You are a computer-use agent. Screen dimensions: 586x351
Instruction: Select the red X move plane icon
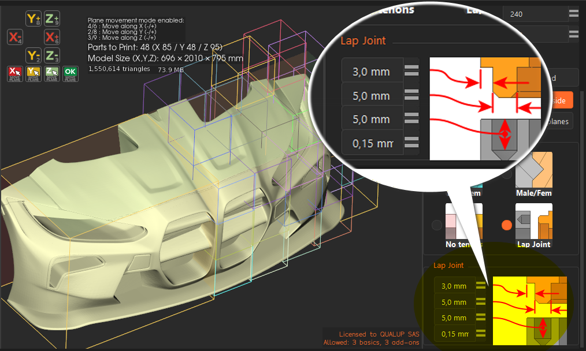tap(15, 74)
